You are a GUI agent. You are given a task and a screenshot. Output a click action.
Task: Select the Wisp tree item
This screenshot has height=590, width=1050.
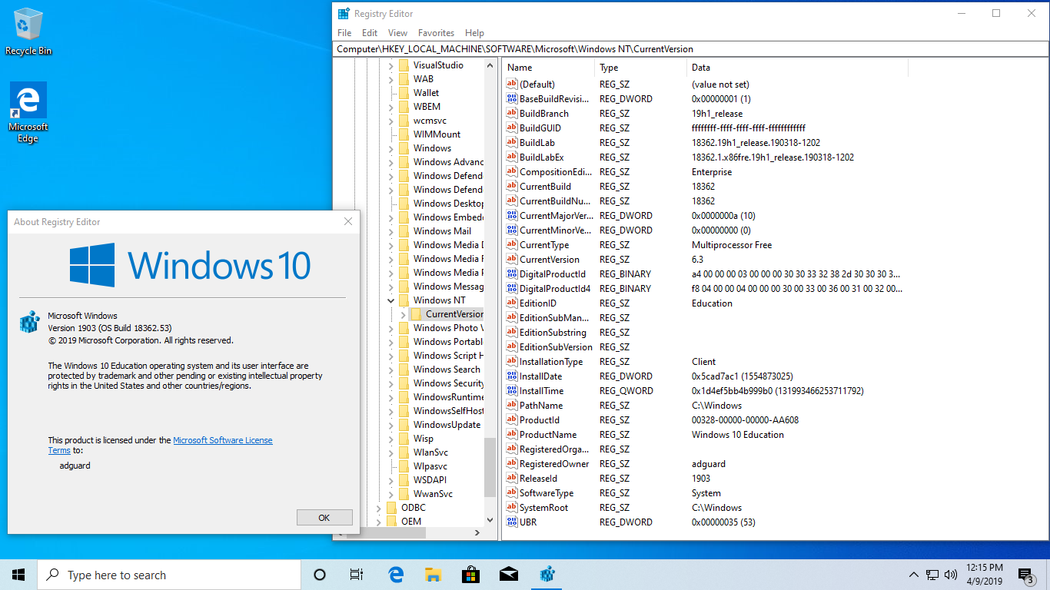click(424, 439)
